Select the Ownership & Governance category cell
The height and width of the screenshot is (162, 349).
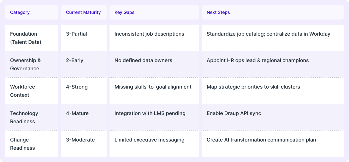point(32,64)
